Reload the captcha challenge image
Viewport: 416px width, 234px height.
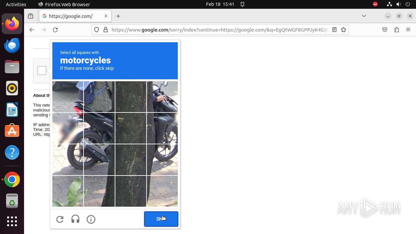tap(60, 219)
